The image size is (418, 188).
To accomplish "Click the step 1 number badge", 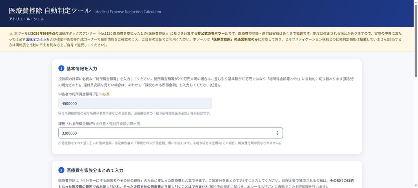I will (61, 69).
